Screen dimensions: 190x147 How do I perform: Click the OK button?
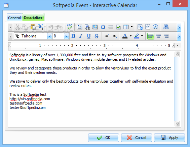click(x=104, y=138)
